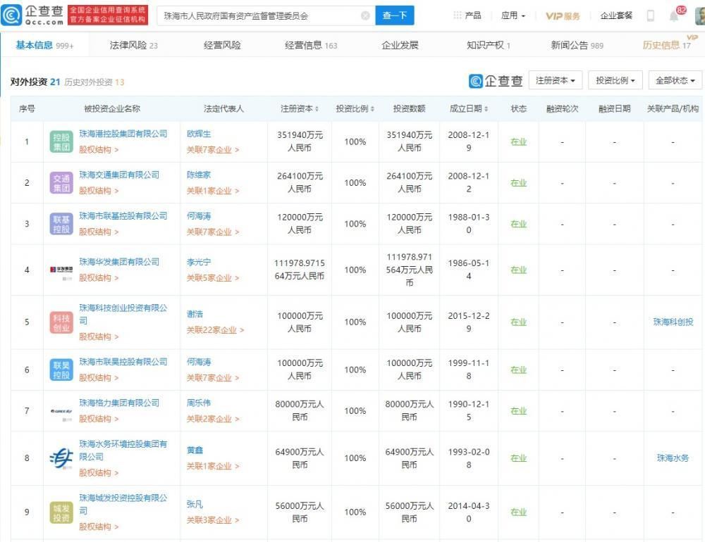Open 珠海港控股集团 company logo
The image size is (705, 542).
point(61,142)
